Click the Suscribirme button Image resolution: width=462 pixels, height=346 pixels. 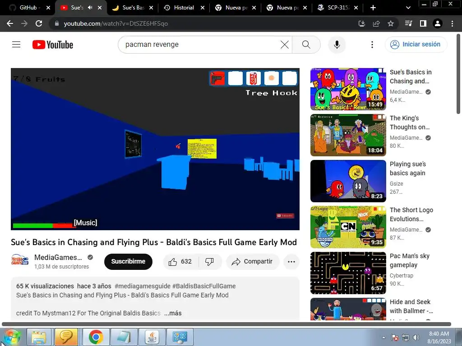pos(128,262)
